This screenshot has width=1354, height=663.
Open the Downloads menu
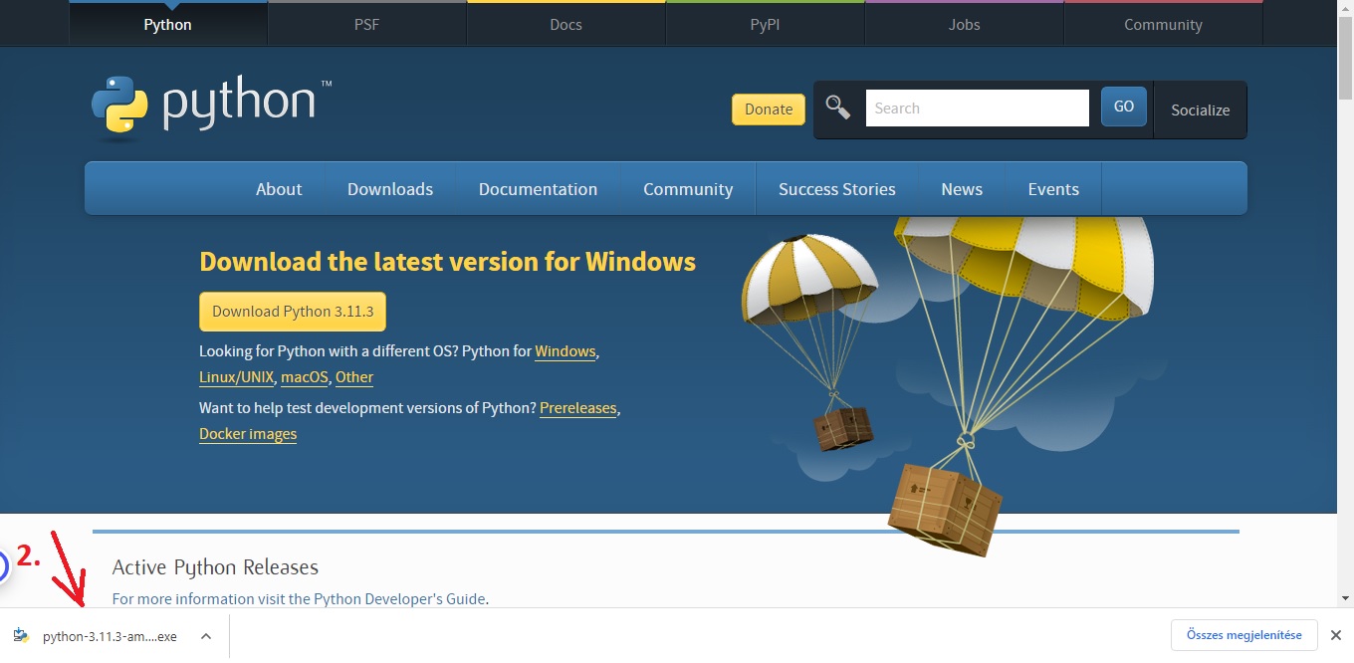[389, 188]
